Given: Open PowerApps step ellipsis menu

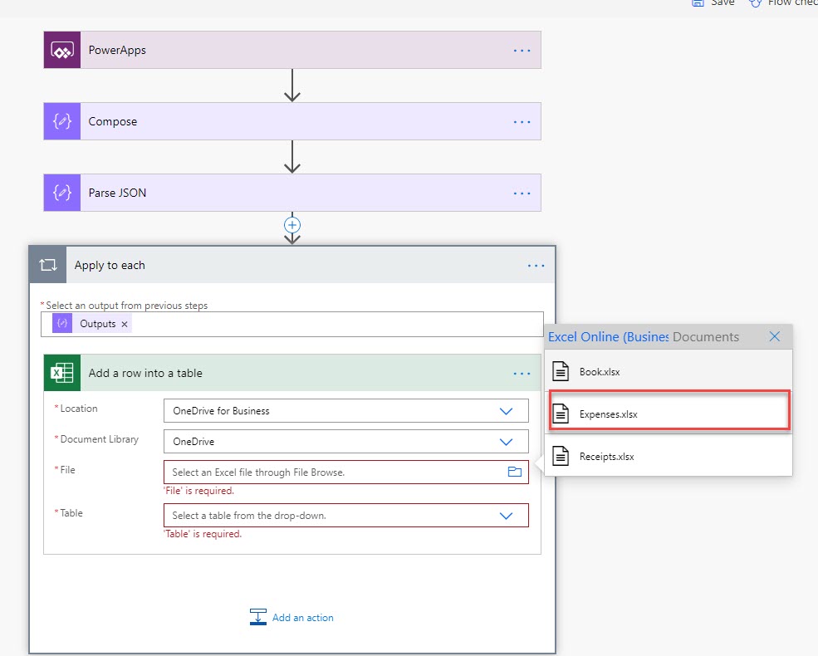Looking at the screenshot, I should pos(522,51).
